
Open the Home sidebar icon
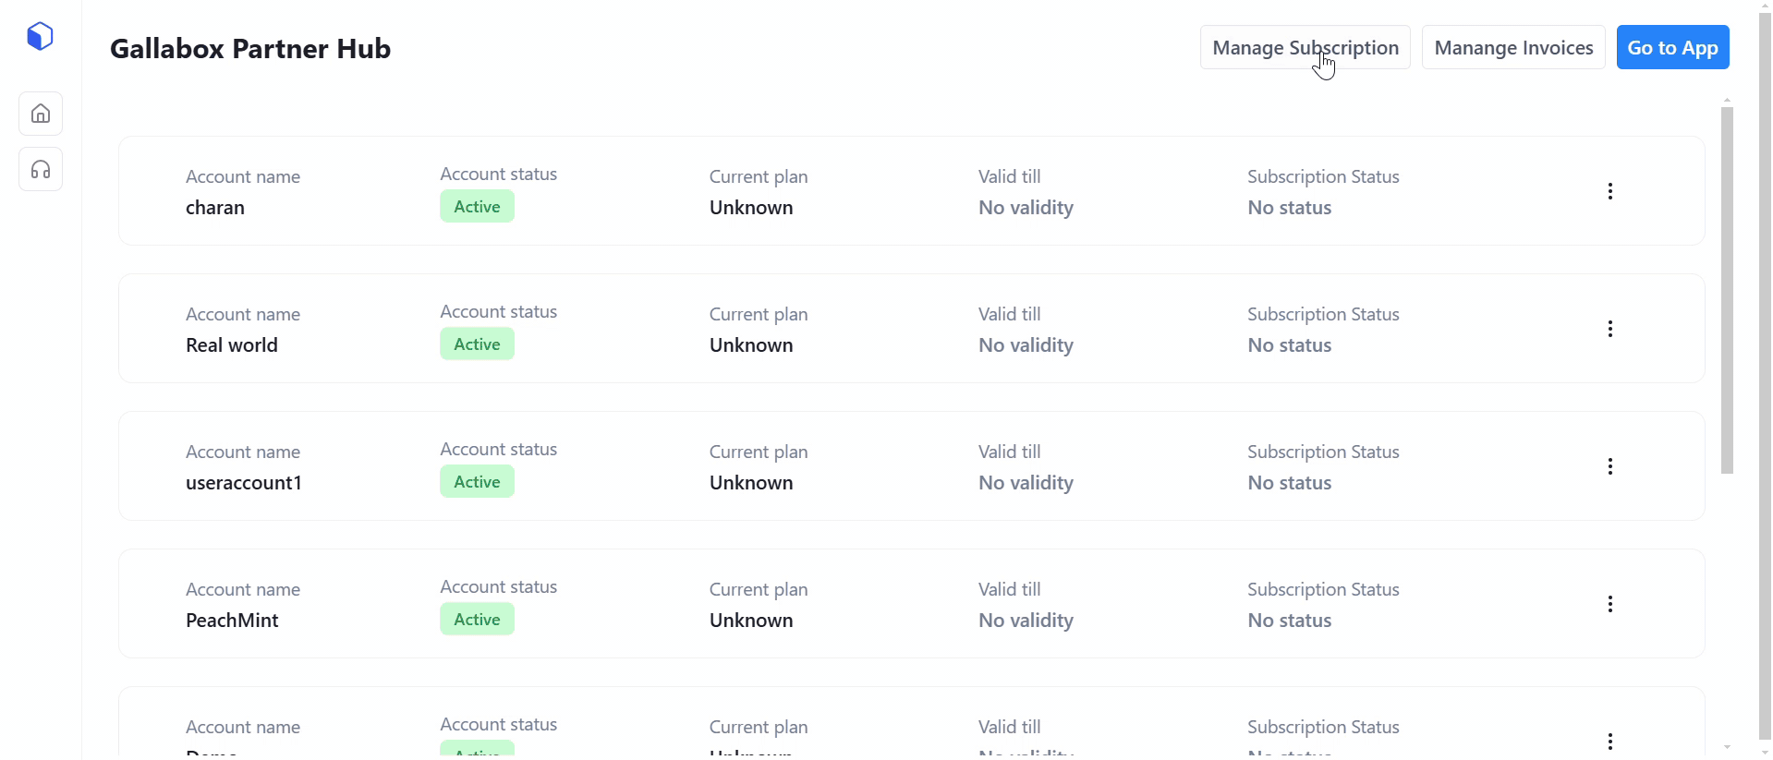pos(41,114)
